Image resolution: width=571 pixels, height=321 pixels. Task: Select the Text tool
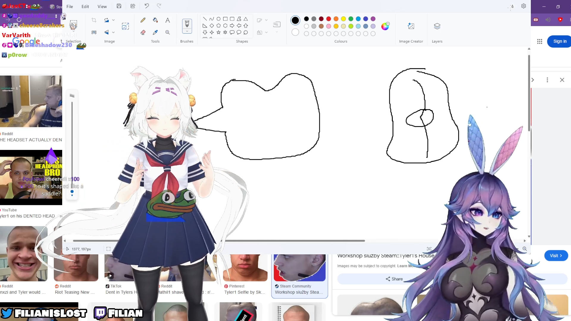168,20
